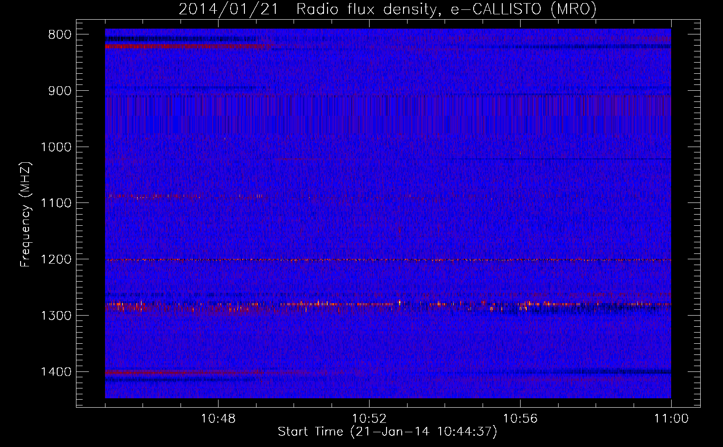Image resolution: width=723 pixels, height=447 pixels.
Task: Click the 1300 frequency tick label
Action: point(56,316)
